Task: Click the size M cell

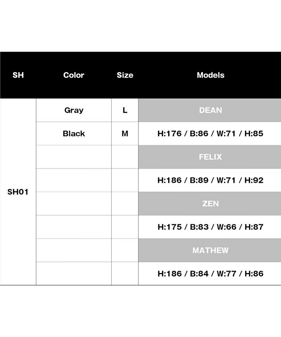Action: click(125, 134)
